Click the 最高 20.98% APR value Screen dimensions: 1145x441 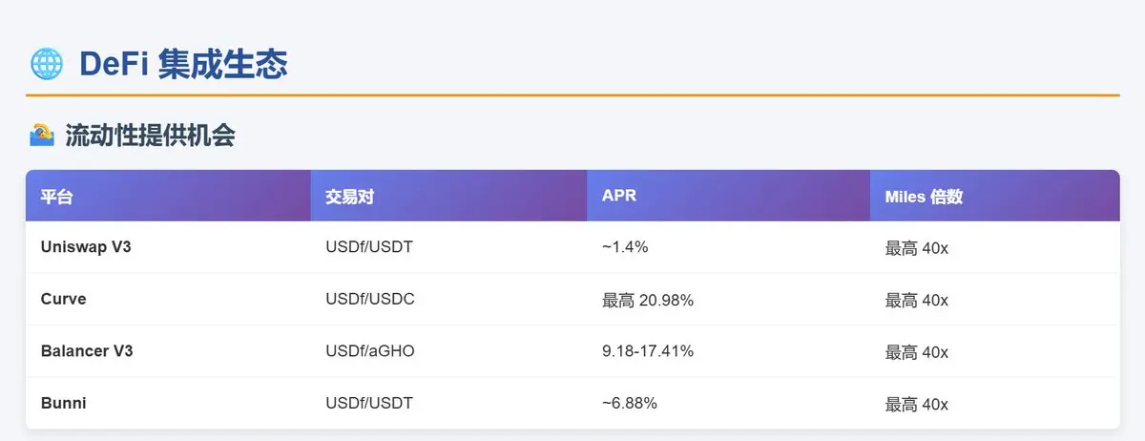[x=648, y=300]
